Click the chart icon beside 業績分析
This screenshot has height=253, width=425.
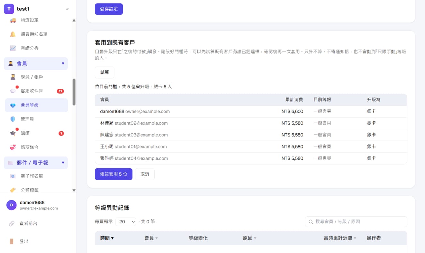pos(13,48)
